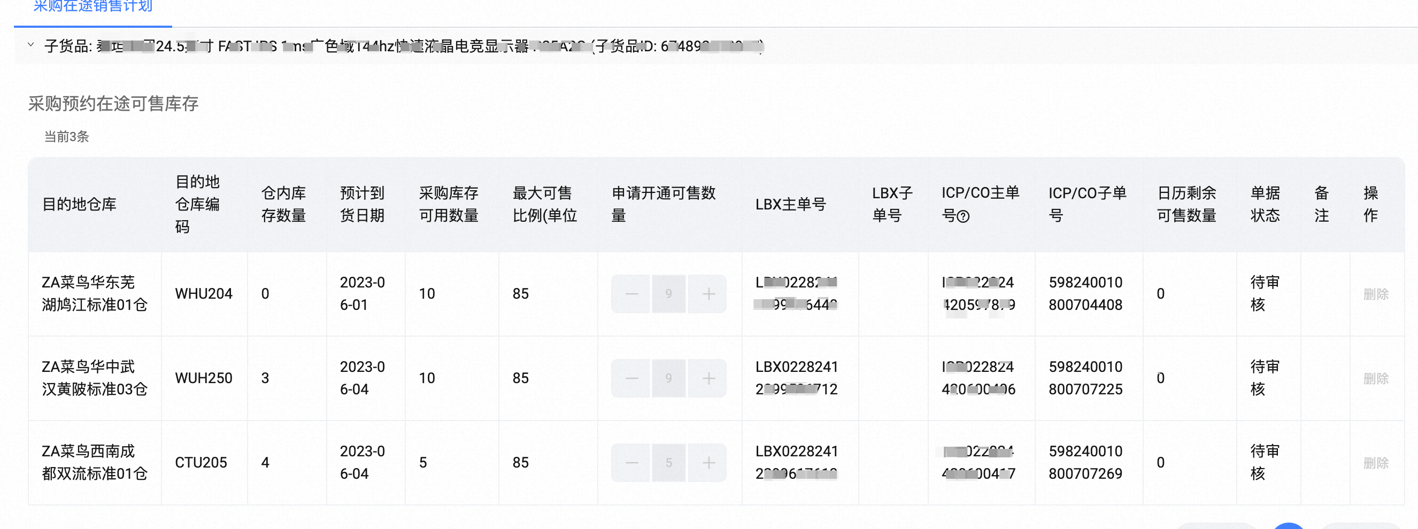Click ICP/CO sub-order 598240010800704408
1418x529 pixels.
pyautogui.click(x=1085, y=294)
